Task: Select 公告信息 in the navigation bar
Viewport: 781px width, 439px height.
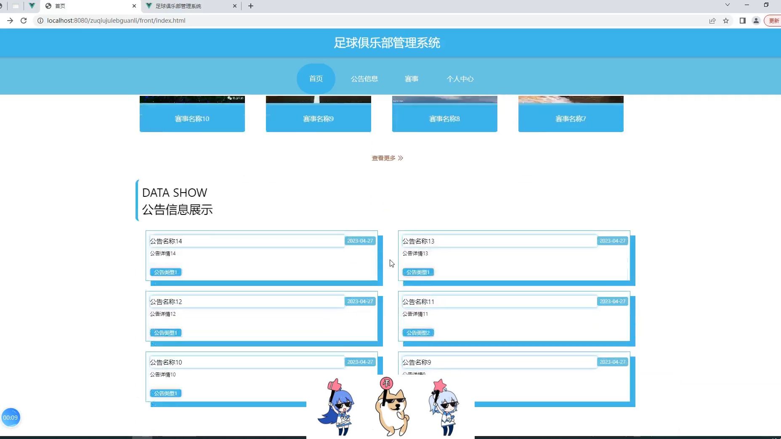Action: (364, 79)
